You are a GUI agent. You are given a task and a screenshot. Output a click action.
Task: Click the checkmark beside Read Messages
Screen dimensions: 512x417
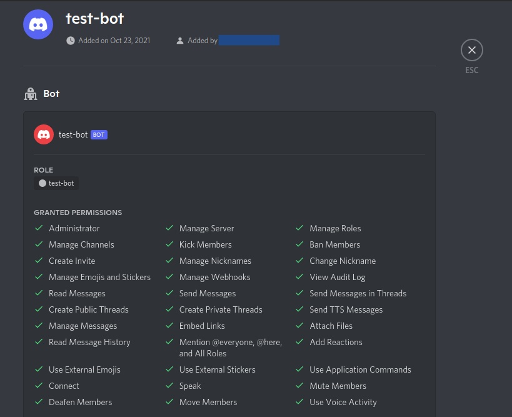39,293
